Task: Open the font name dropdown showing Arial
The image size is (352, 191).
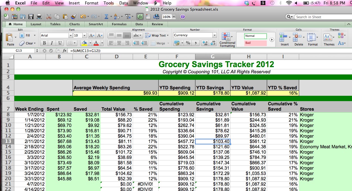Action: [x=71, y=35]
